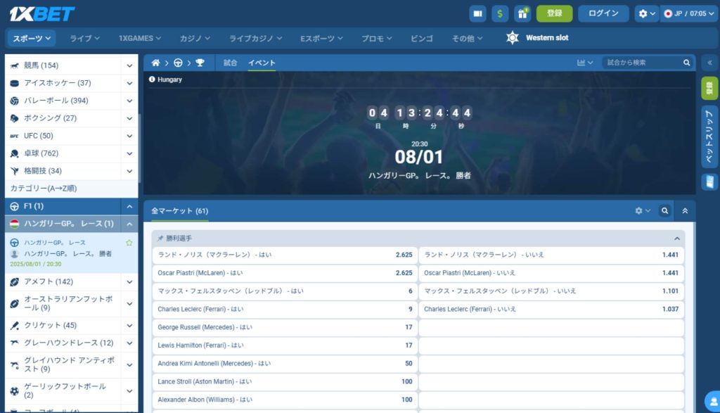Open the JP language and time dropdown

point(689,14)
